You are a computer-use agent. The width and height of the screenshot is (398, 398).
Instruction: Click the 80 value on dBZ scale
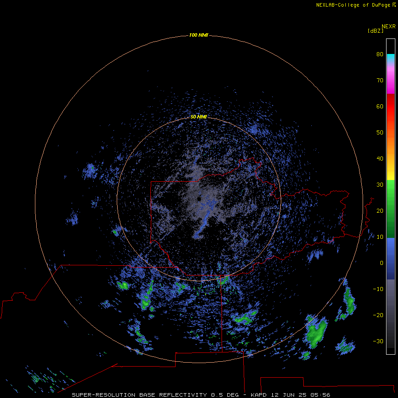tap(380, 54)
